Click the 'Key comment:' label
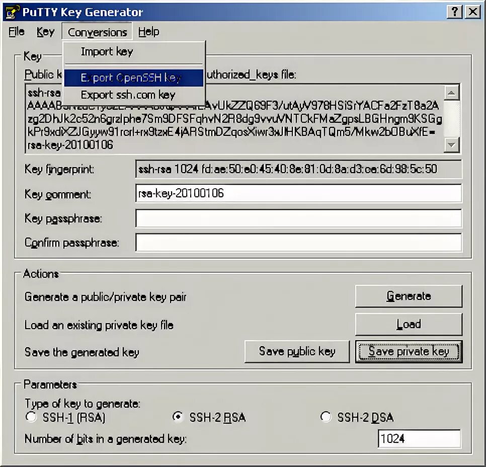Screen dimensions: 486x467 [x=58, y=194]
